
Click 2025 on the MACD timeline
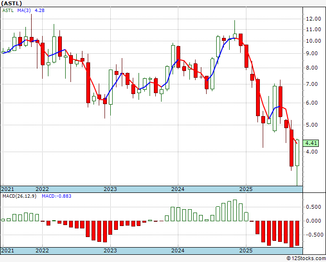tap(246, 250)
